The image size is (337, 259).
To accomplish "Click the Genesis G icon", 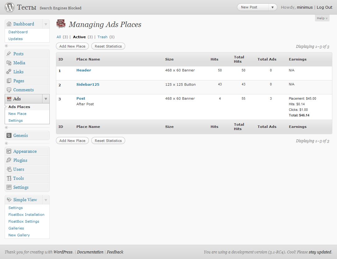I will [x=9, y=135].
